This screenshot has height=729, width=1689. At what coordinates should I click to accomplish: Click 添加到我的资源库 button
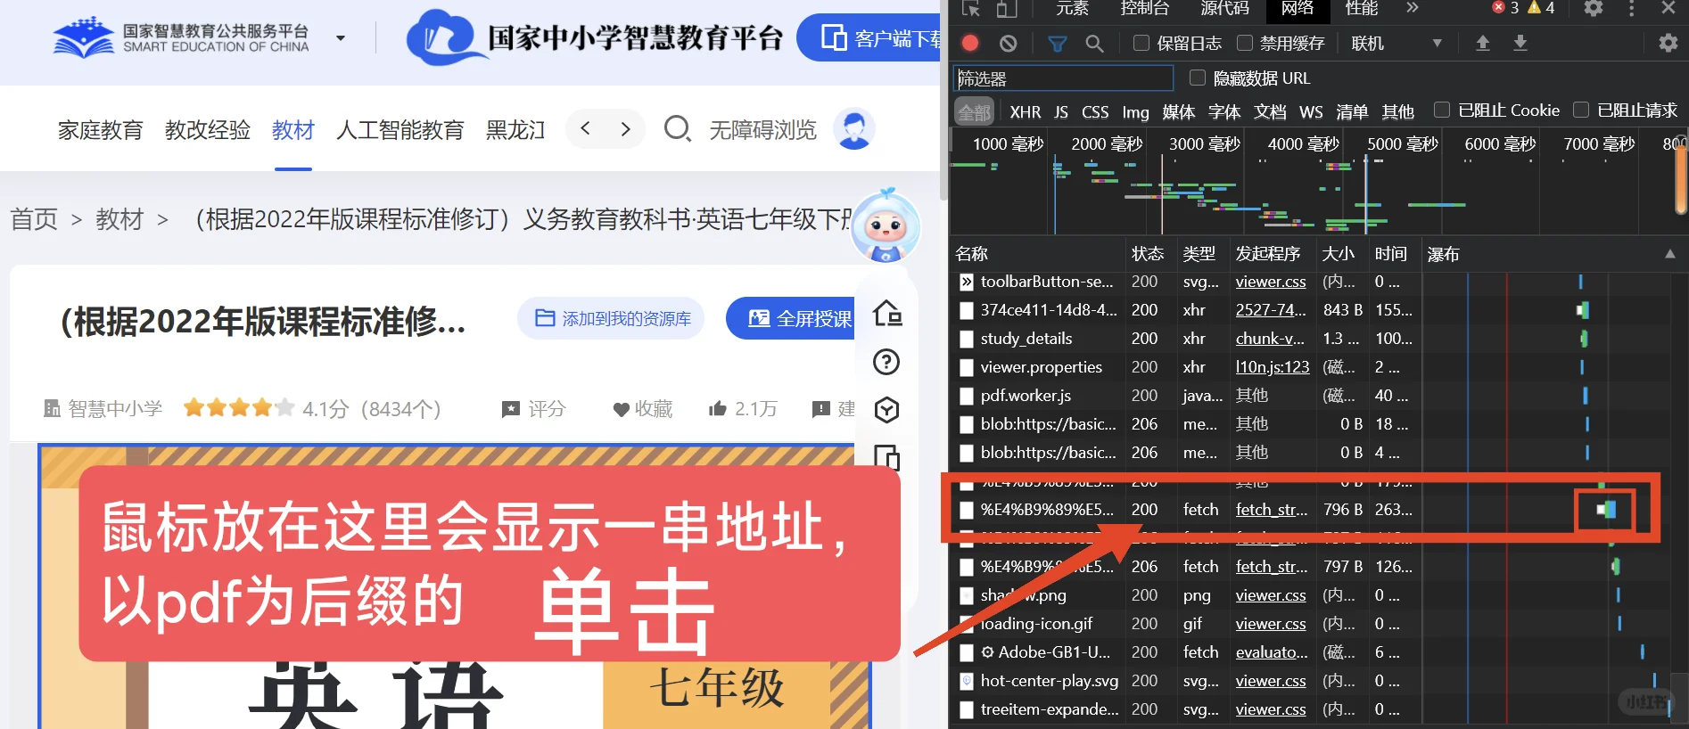tap(611, 318)
